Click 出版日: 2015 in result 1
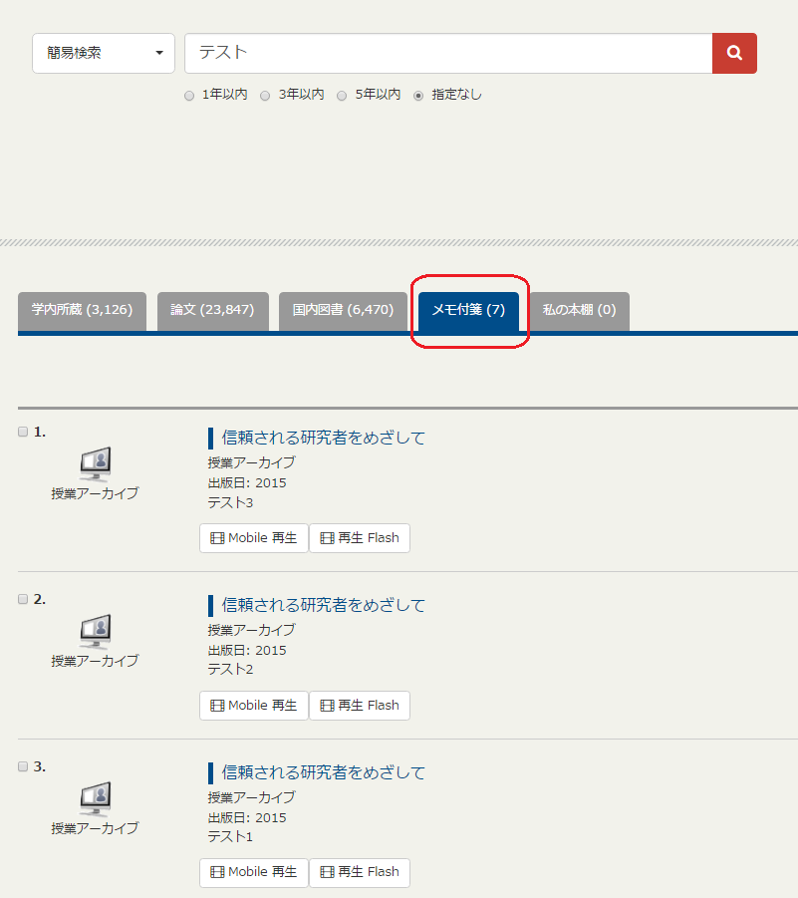The height and width of the screenshot is (898, 798). [x=247, y=482]
